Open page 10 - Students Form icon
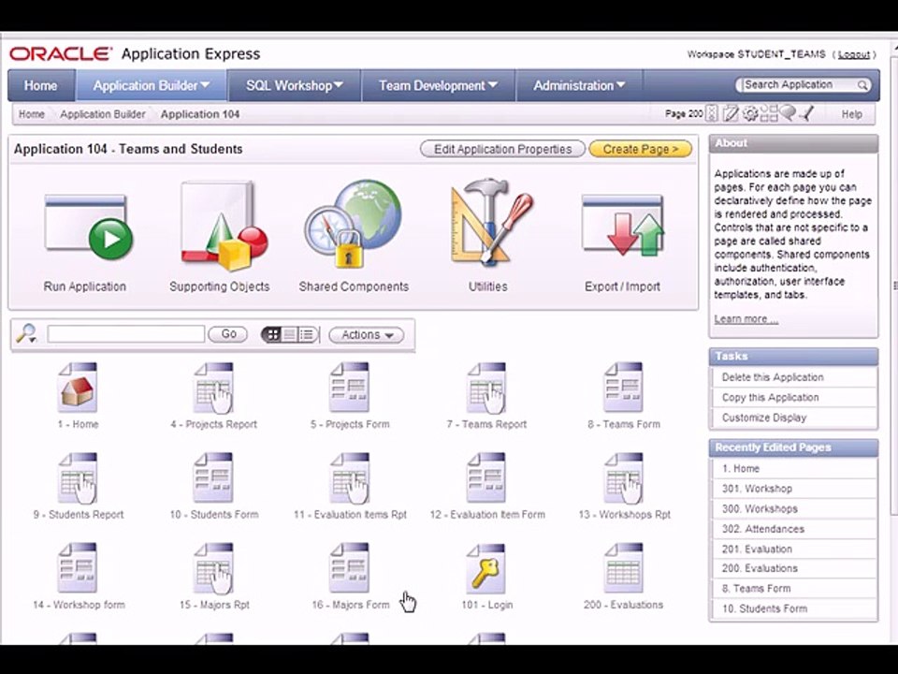Image resolution: width=898 pixels, height=674 pixels. [213, 477]
